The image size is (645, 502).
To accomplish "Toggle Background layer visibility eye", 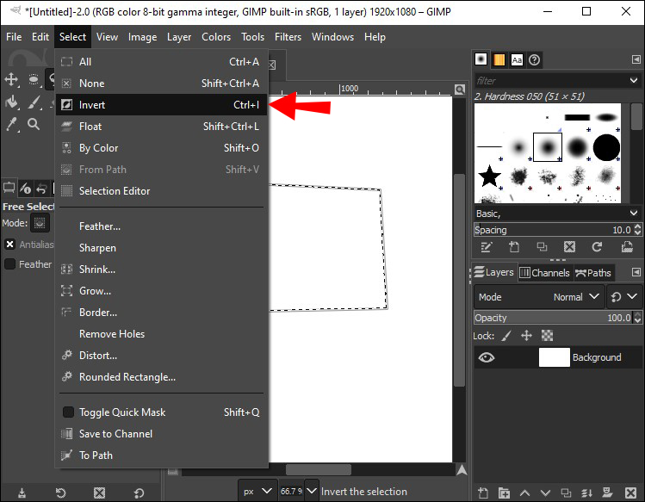I will 487,357.
